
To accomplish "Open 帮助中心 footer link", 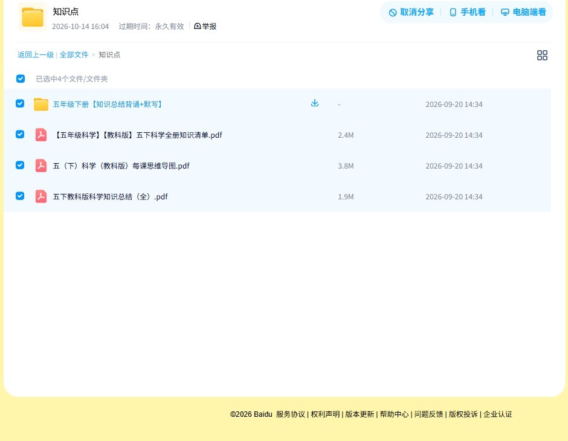I will pyautogui.click(x=394, y=414).
